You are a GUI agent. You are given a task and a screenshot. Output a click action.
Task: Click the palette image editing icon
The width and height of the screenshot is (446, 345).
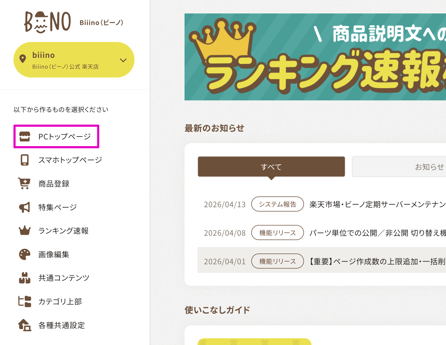coord(24,254)
